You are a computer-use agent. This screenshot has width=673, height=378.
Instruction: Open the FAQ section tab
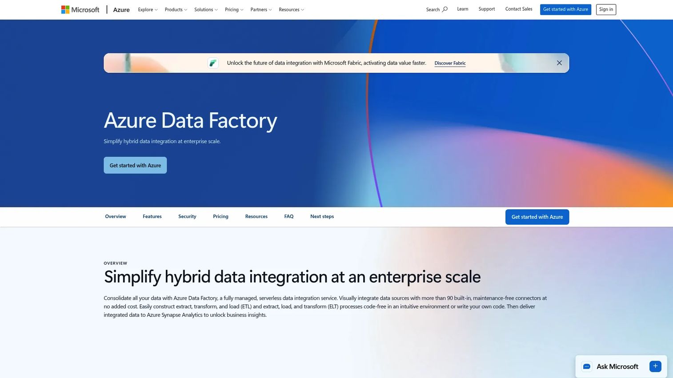[x=289, y=217]
